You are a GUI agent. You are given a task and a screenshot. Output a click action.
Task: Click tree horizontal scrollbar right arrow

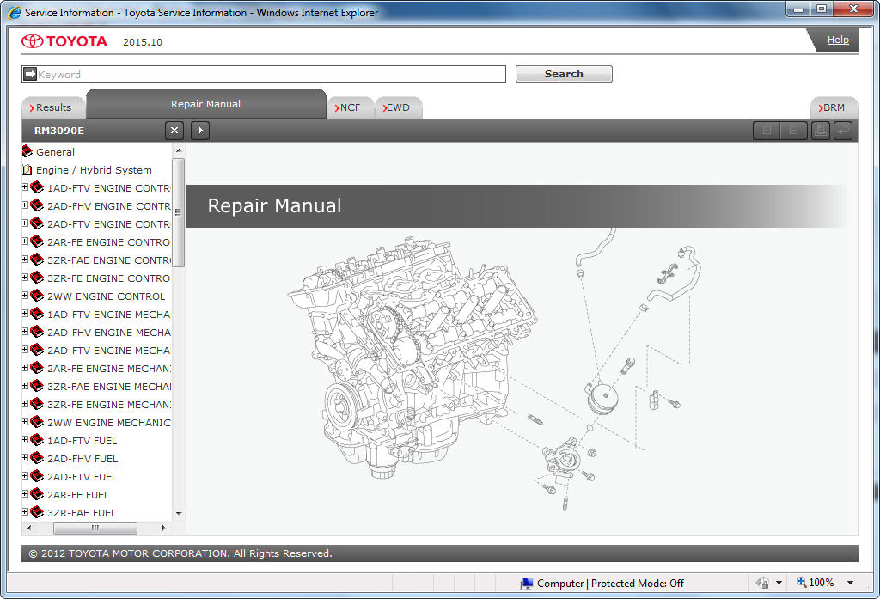click(163, 528)
